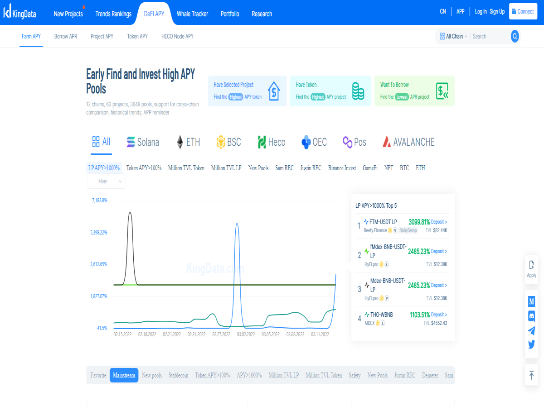Viewport: 544px width, 406px height.
Task: Click the dollar document icon in Want To Borrow
Action: (x=442, y=91)
